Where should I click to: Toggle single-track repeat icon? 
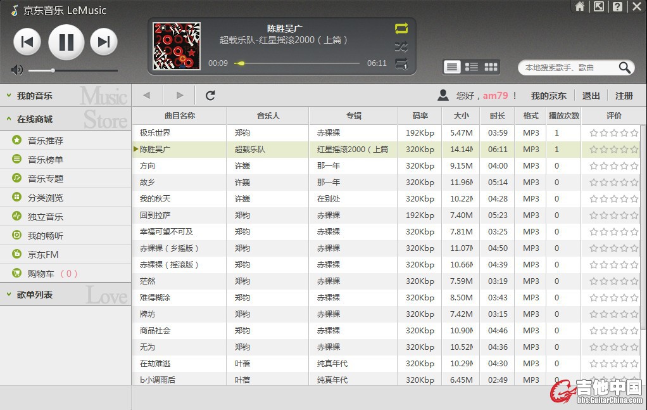point(401,65)
